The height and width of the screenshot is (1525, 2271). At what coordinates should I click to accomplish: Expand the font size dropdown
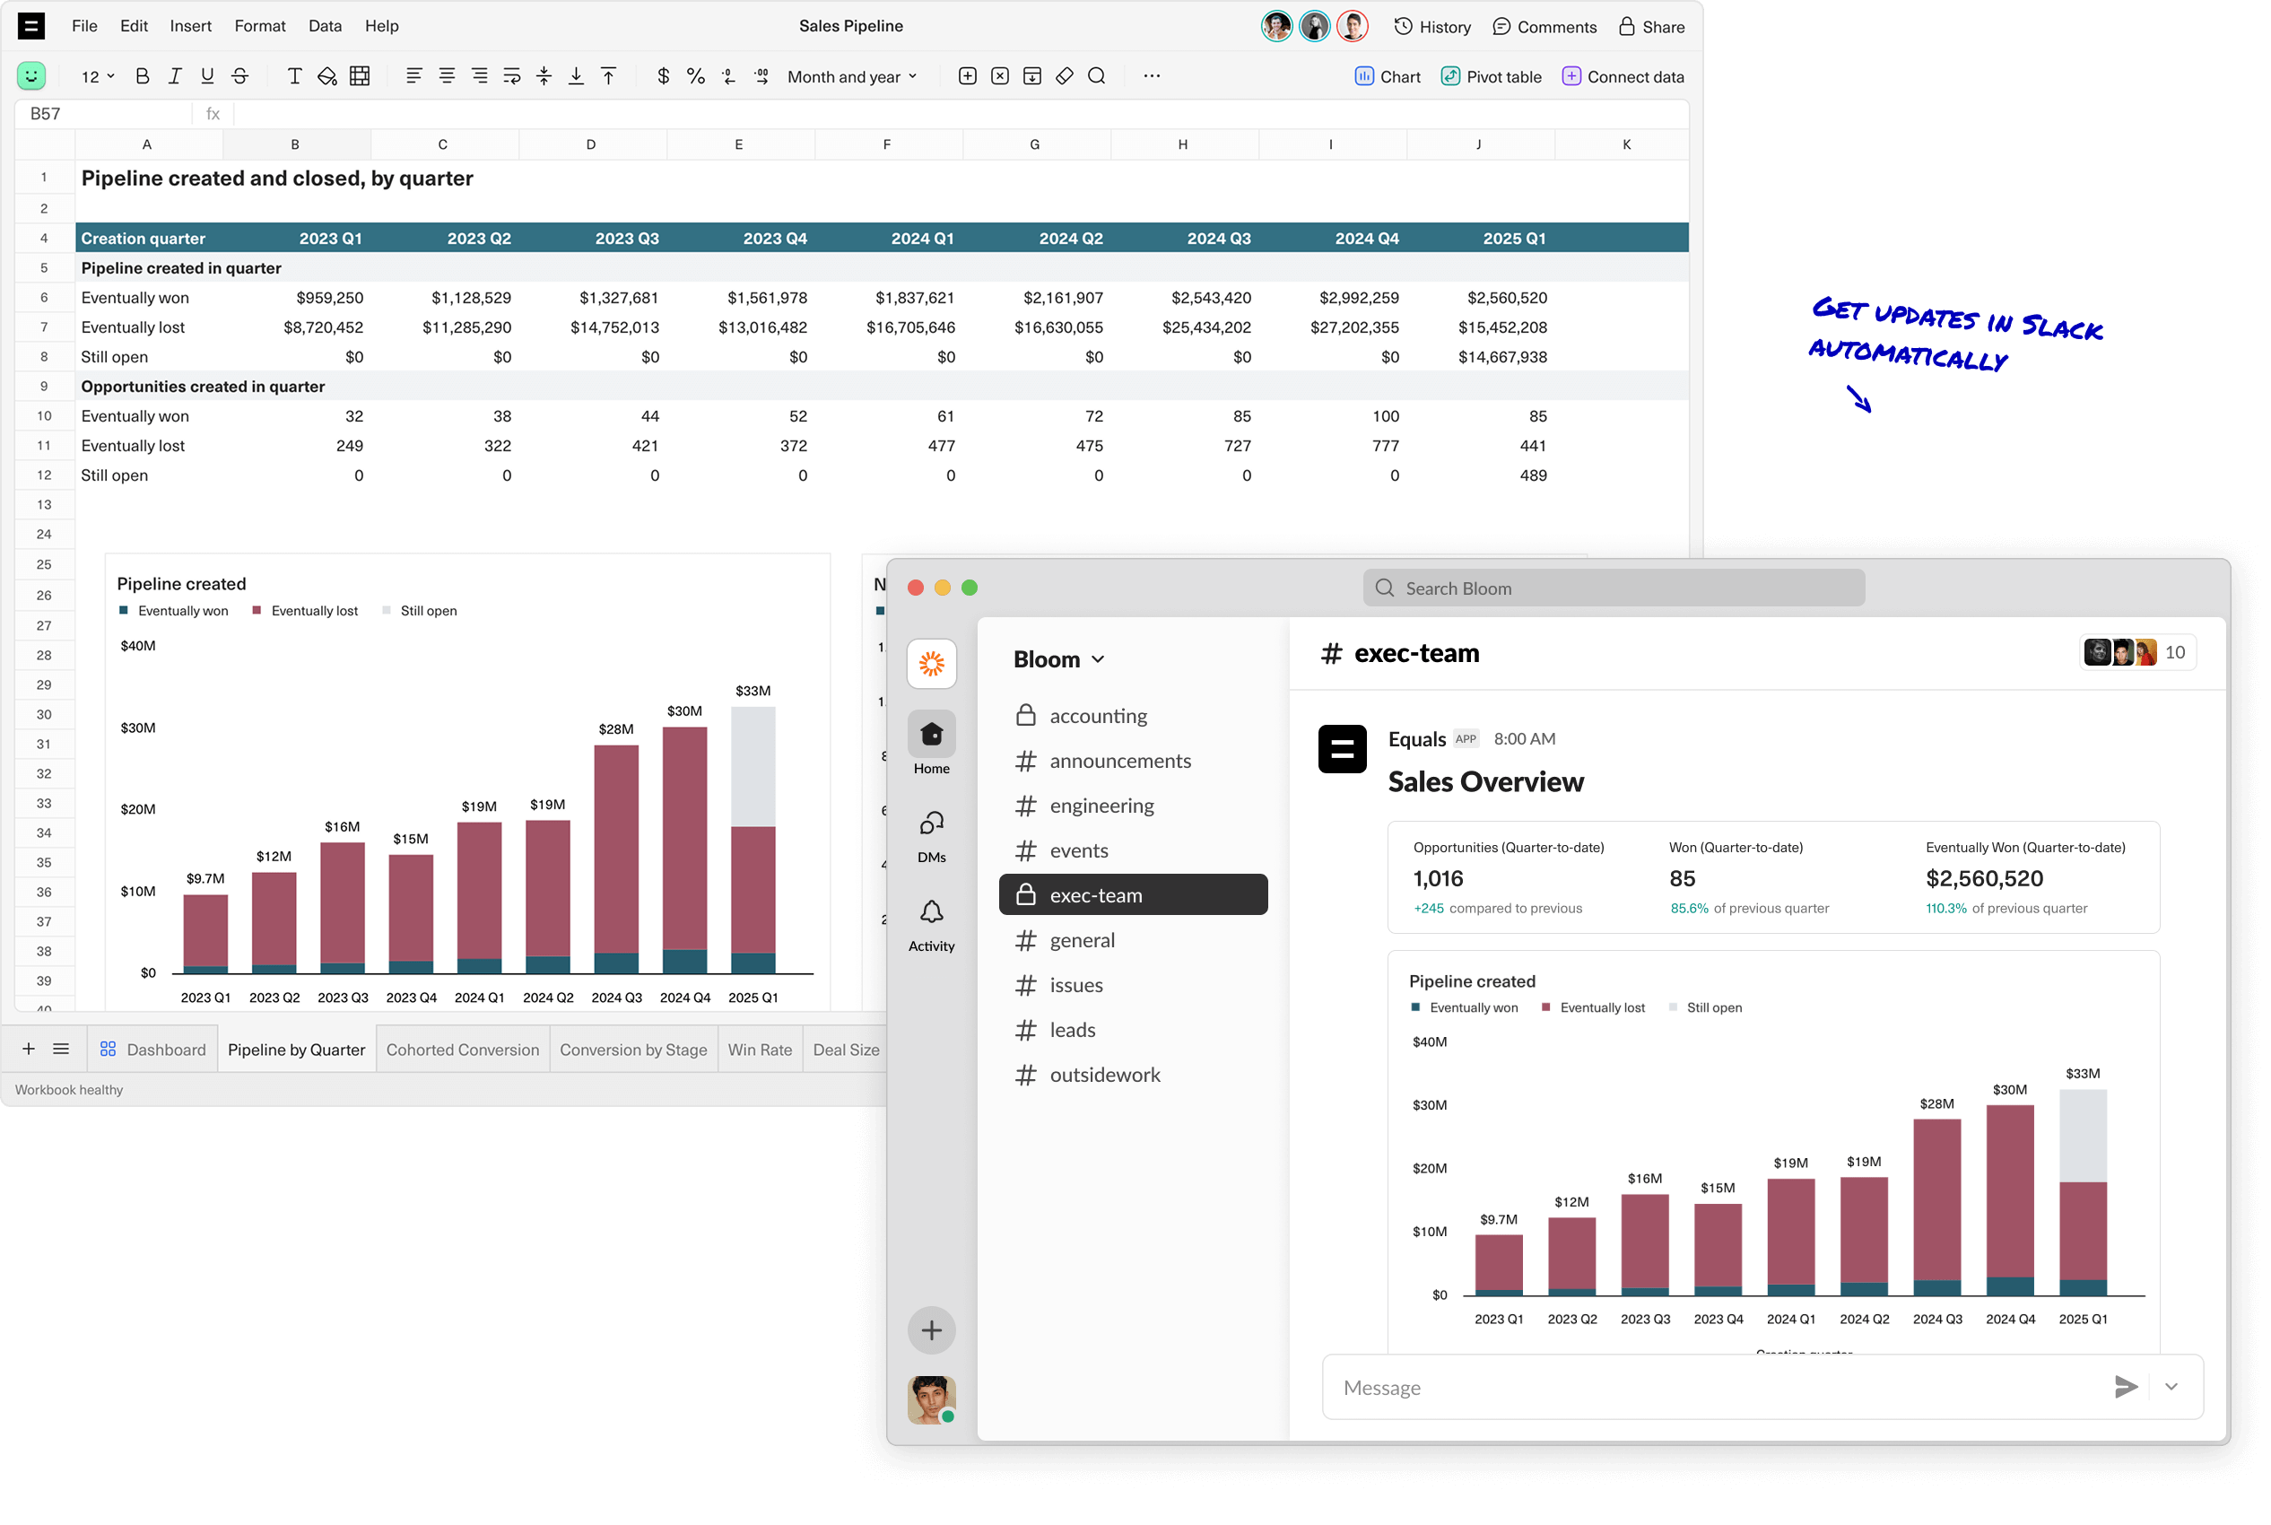point(94,76)
